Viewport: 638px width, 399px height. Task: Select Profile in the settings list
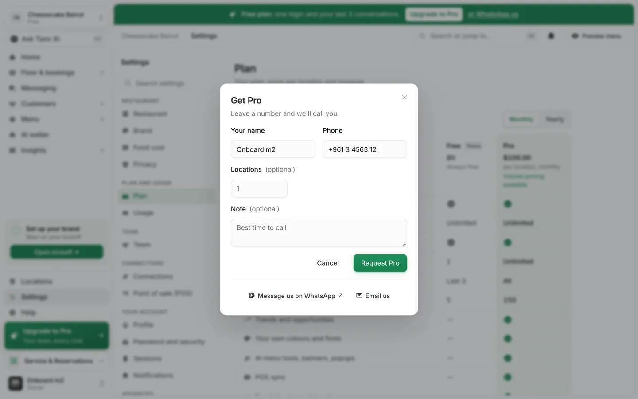tap(167, 325)
